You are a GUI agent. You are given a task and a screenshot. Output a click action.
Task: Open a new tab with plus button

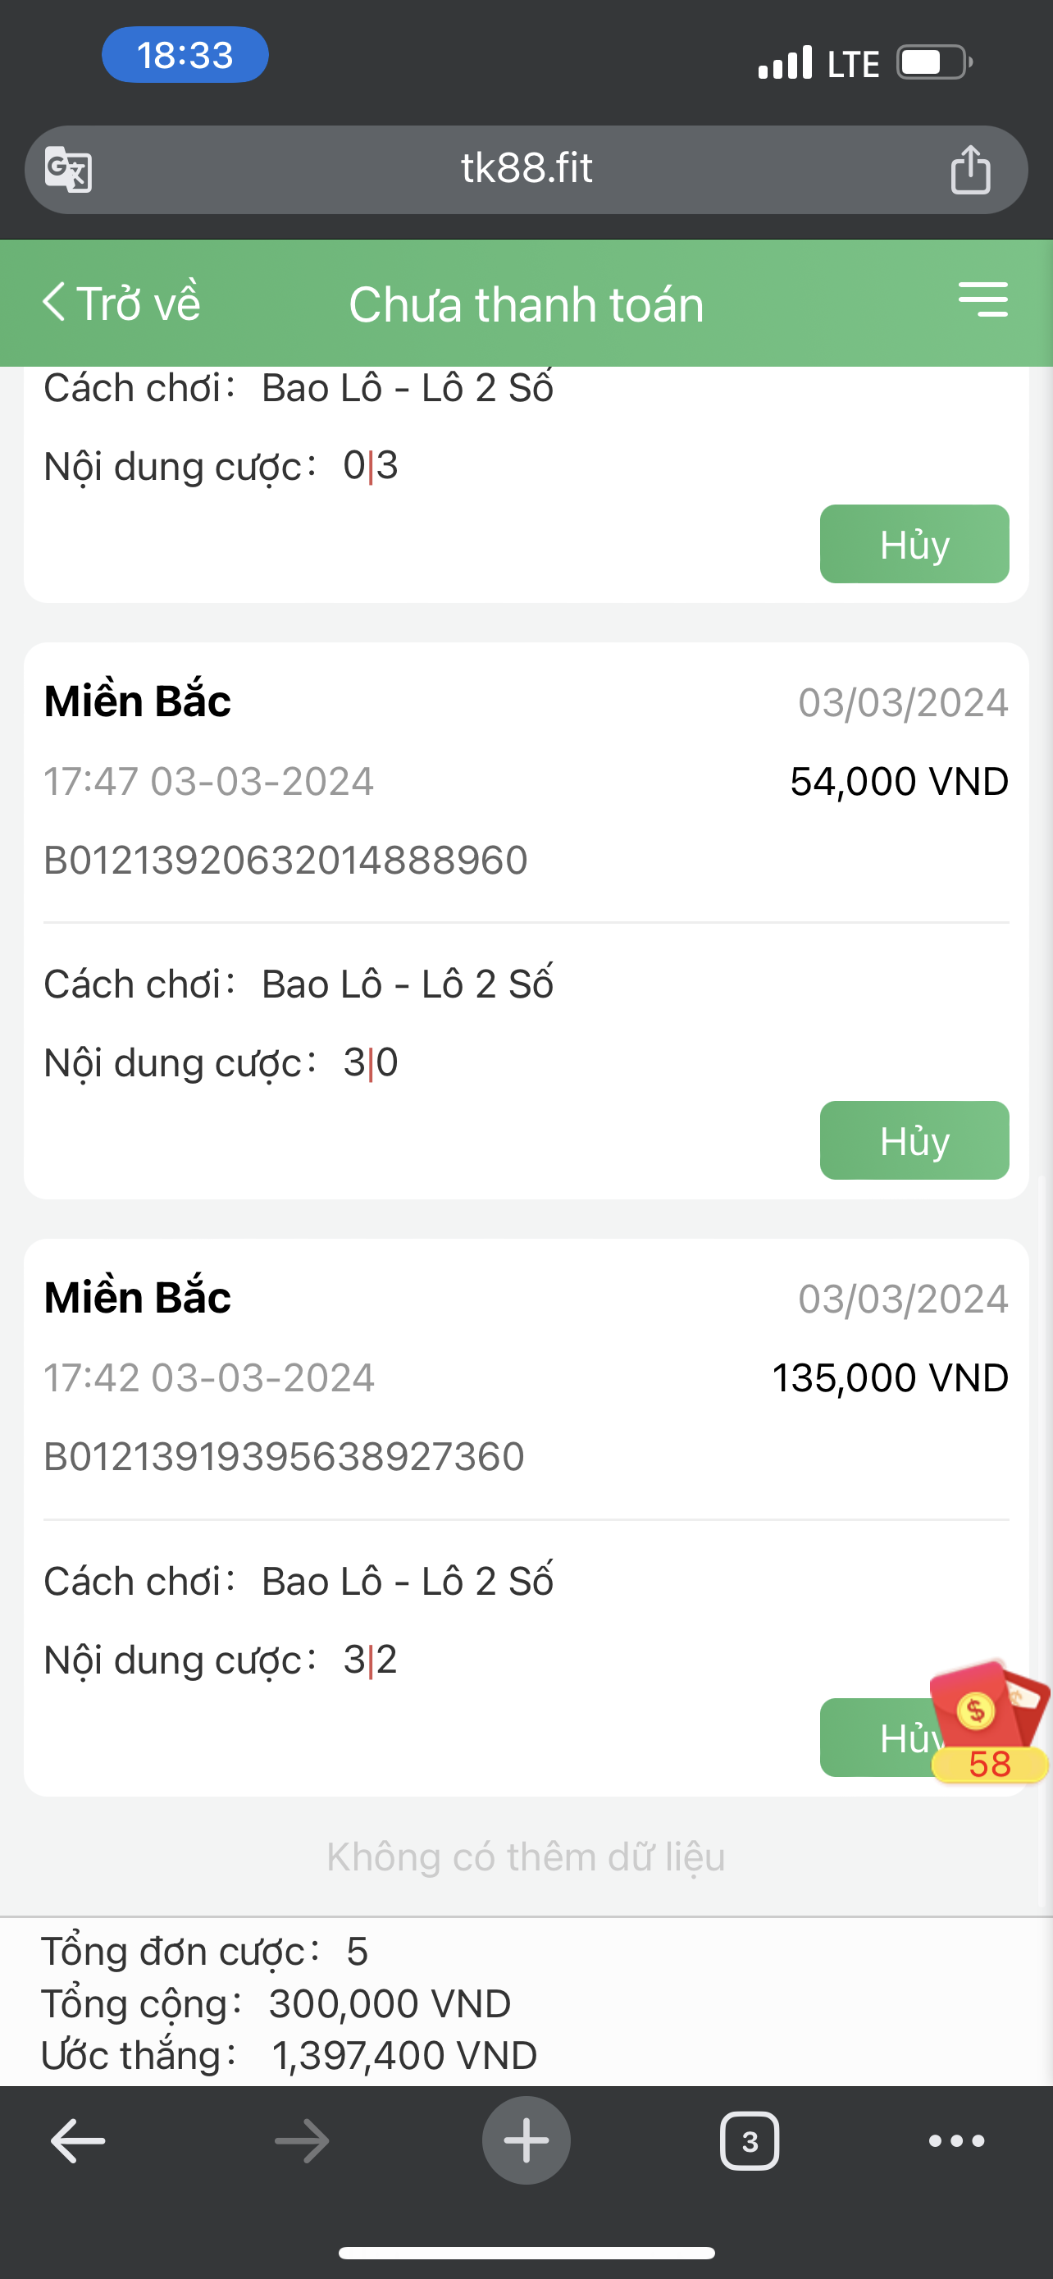(x=526, y=2140)
